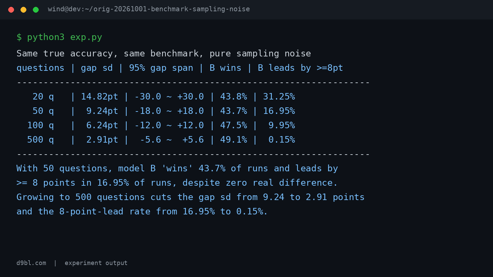Click the 'questions' column header
493x277 pixels.
coord(40,68)
